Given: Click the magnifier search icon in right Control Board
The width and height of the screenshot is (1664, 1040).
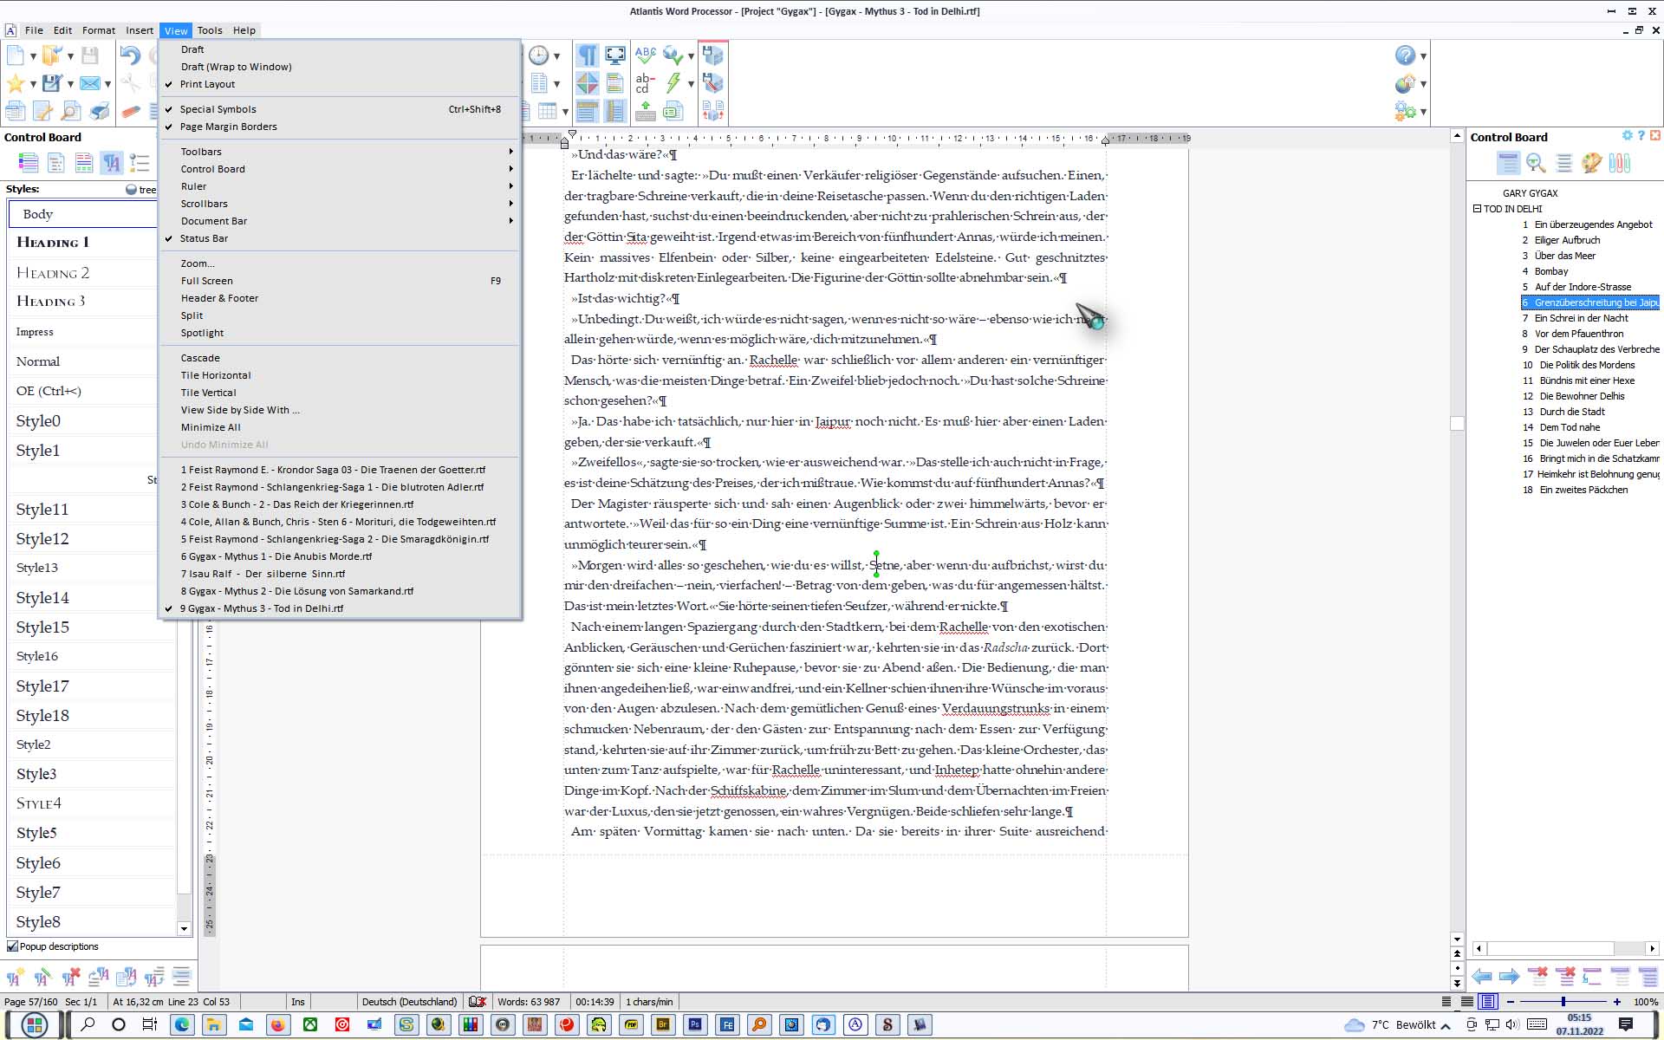Looking at the screenshot, I should (x=1536, y=163).
